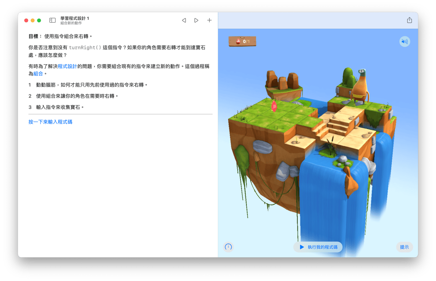Click the 目標 goal line
This screenshot has height=281, width=436.
coord(61,36)
